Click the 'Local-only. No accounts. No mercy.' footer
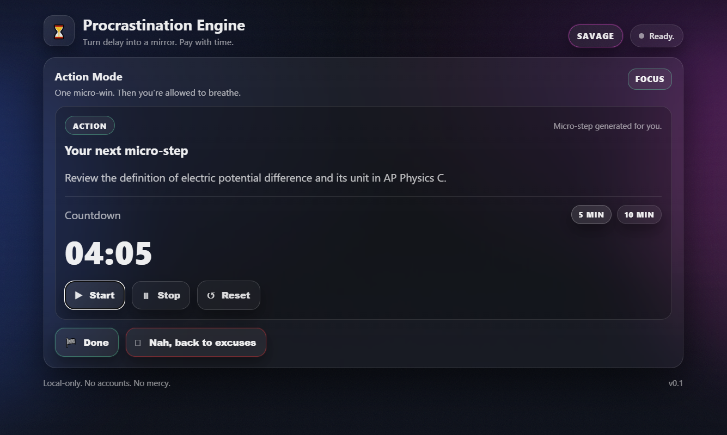This screenshot has height=435, width=727. click(x=107, y=383)
